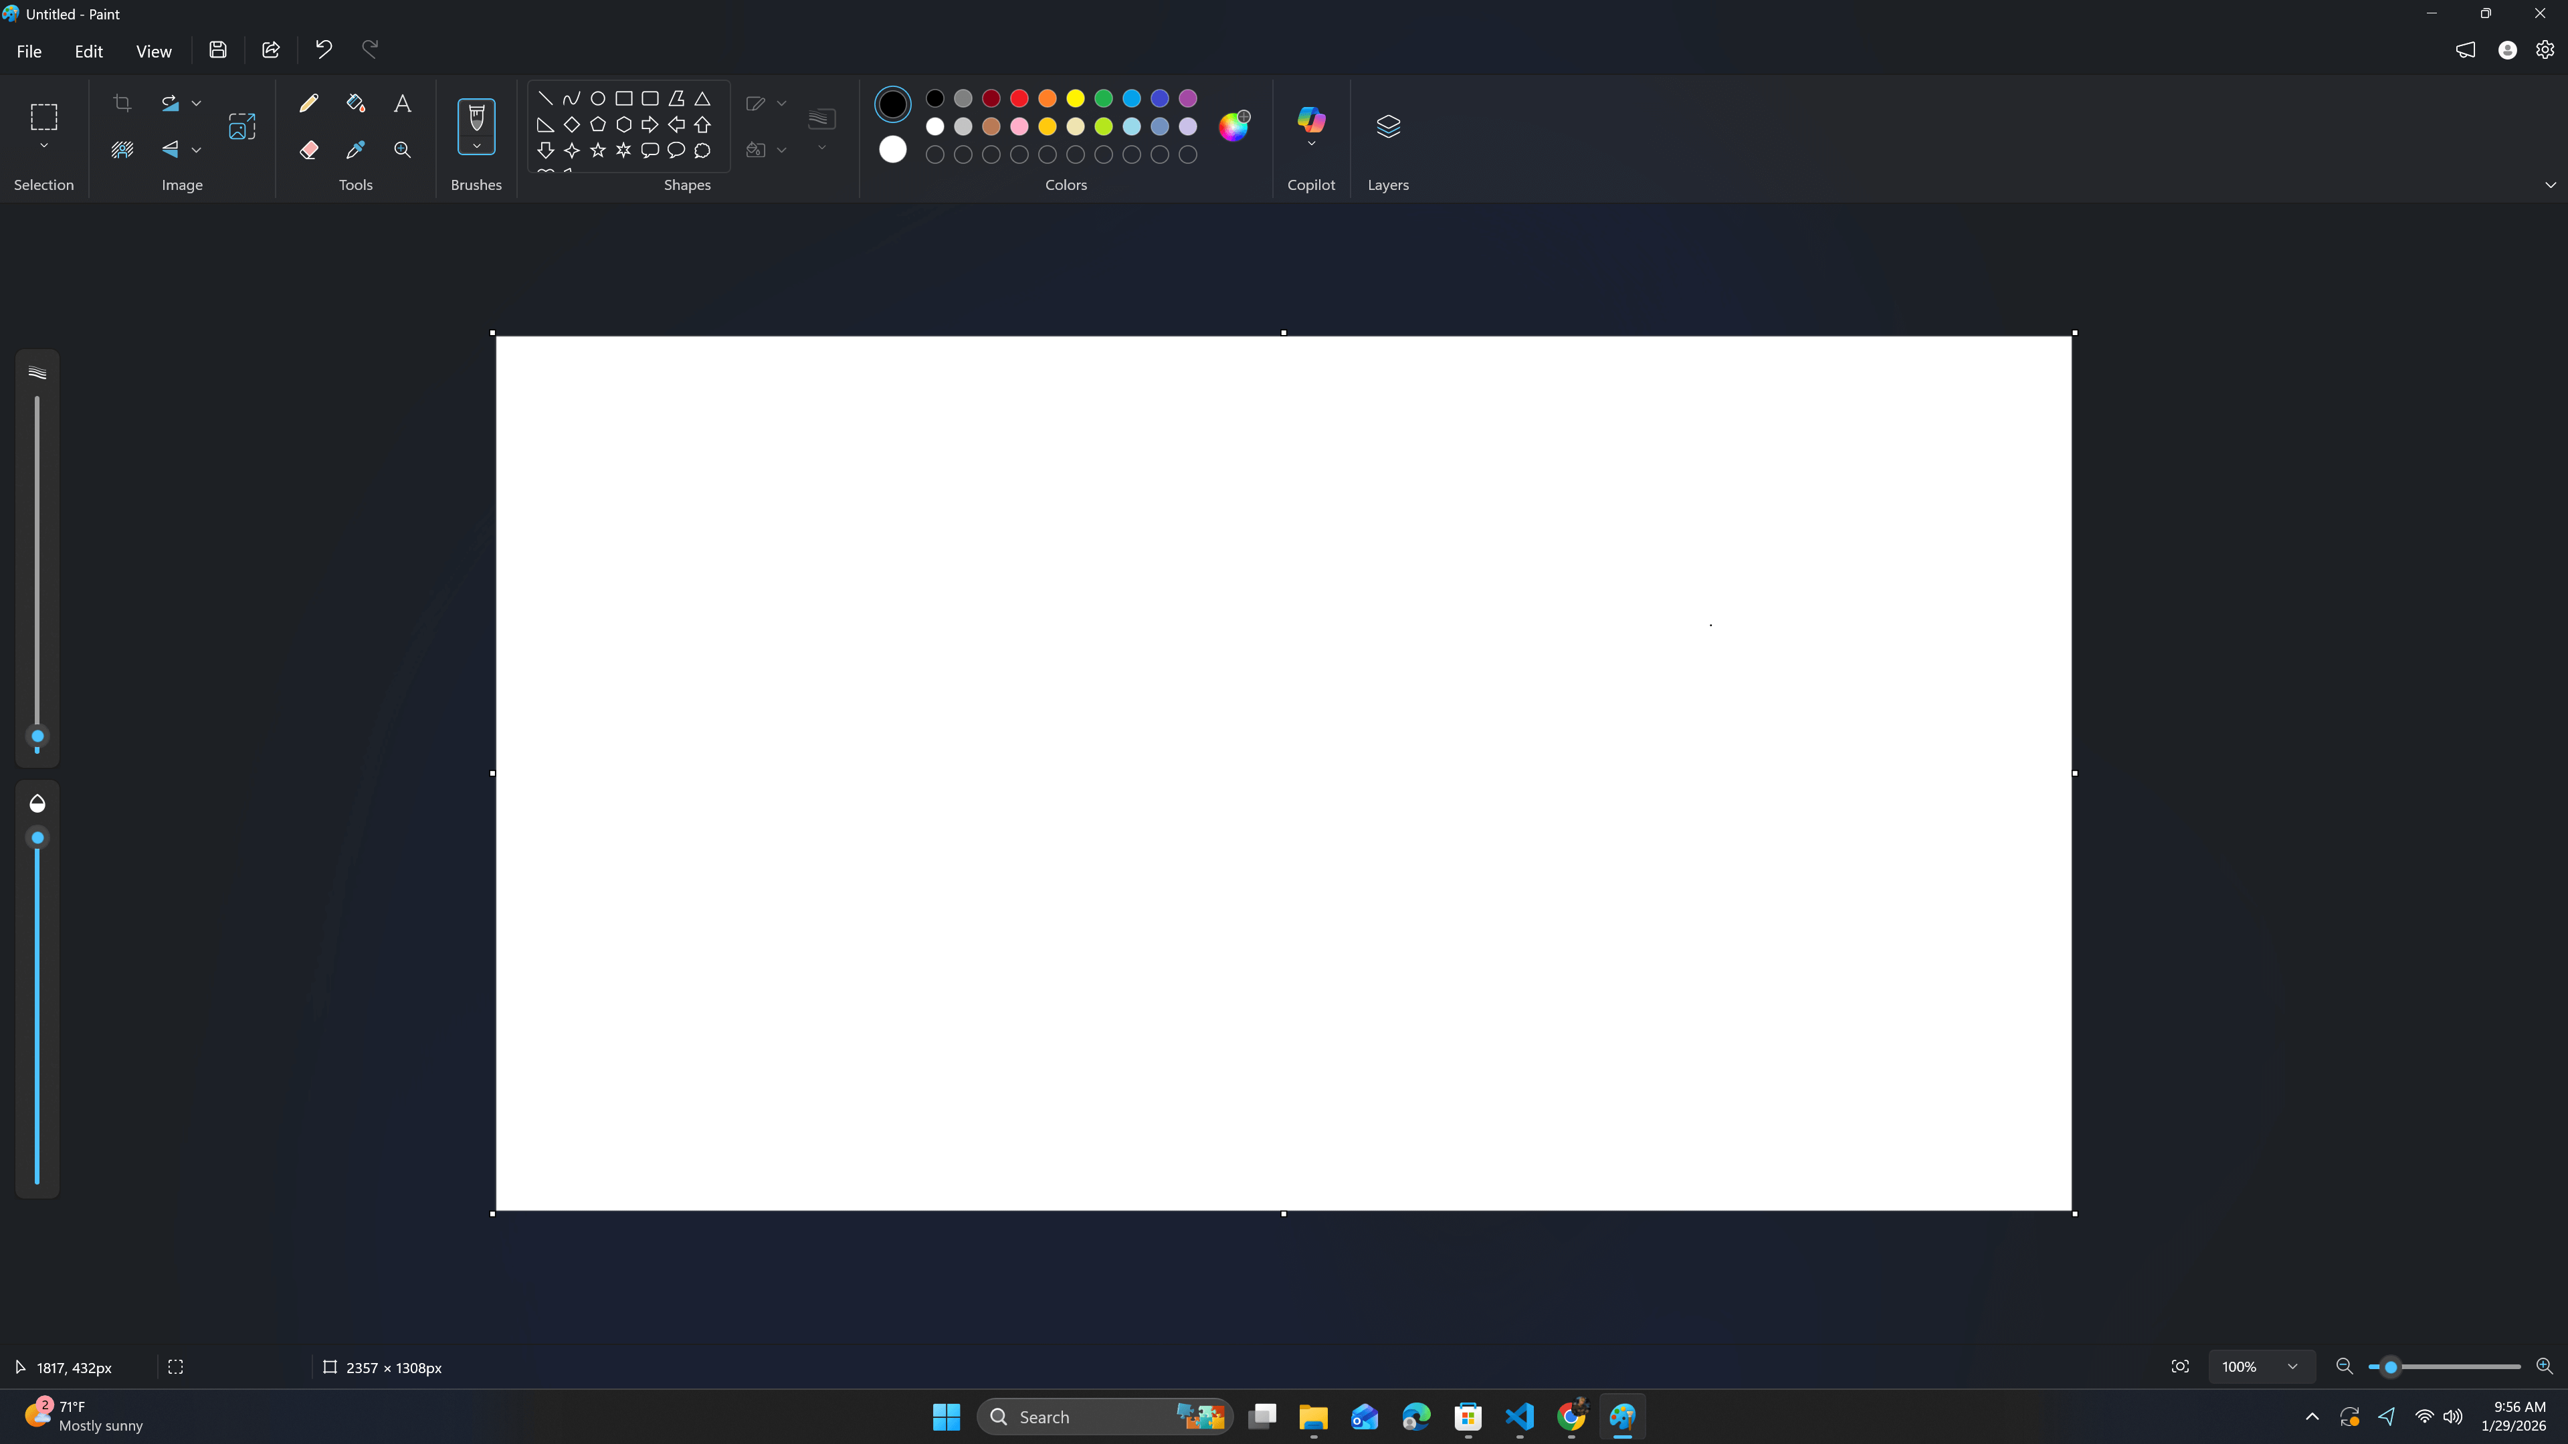
Task: Select the Fill bucket tool
Action: [355, 102]
